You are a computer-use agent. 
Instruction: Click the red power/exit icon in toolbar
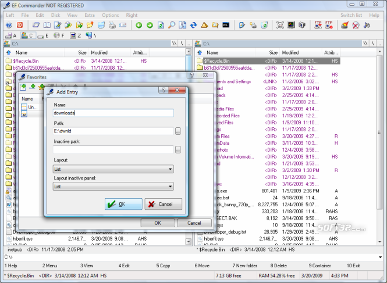pos(20,25)
